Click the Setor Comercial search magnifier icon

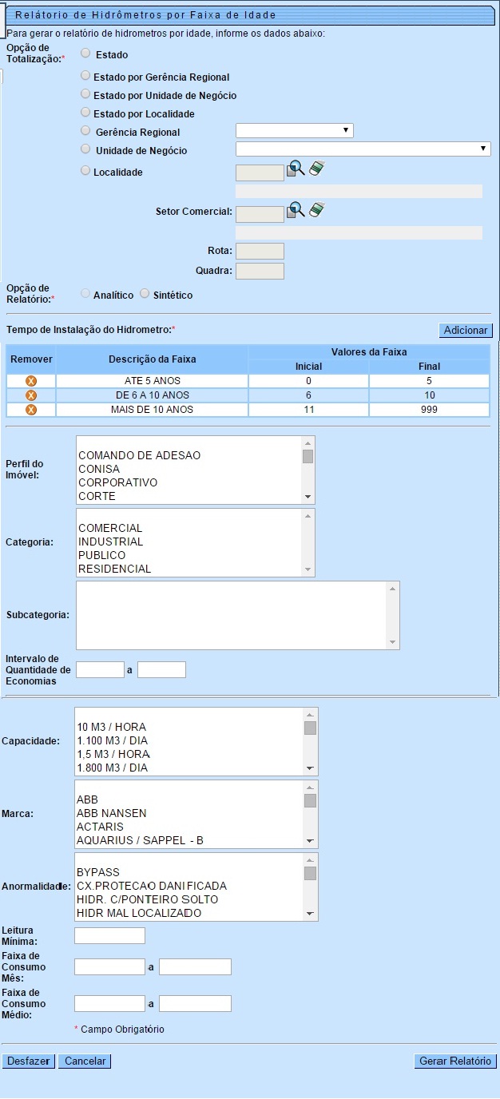(x=296, y=210)
